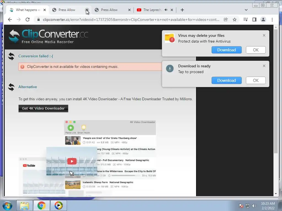Open Chrome three-dot menu
The height and width of the screenshot is (211, 282).
[272, 20]
